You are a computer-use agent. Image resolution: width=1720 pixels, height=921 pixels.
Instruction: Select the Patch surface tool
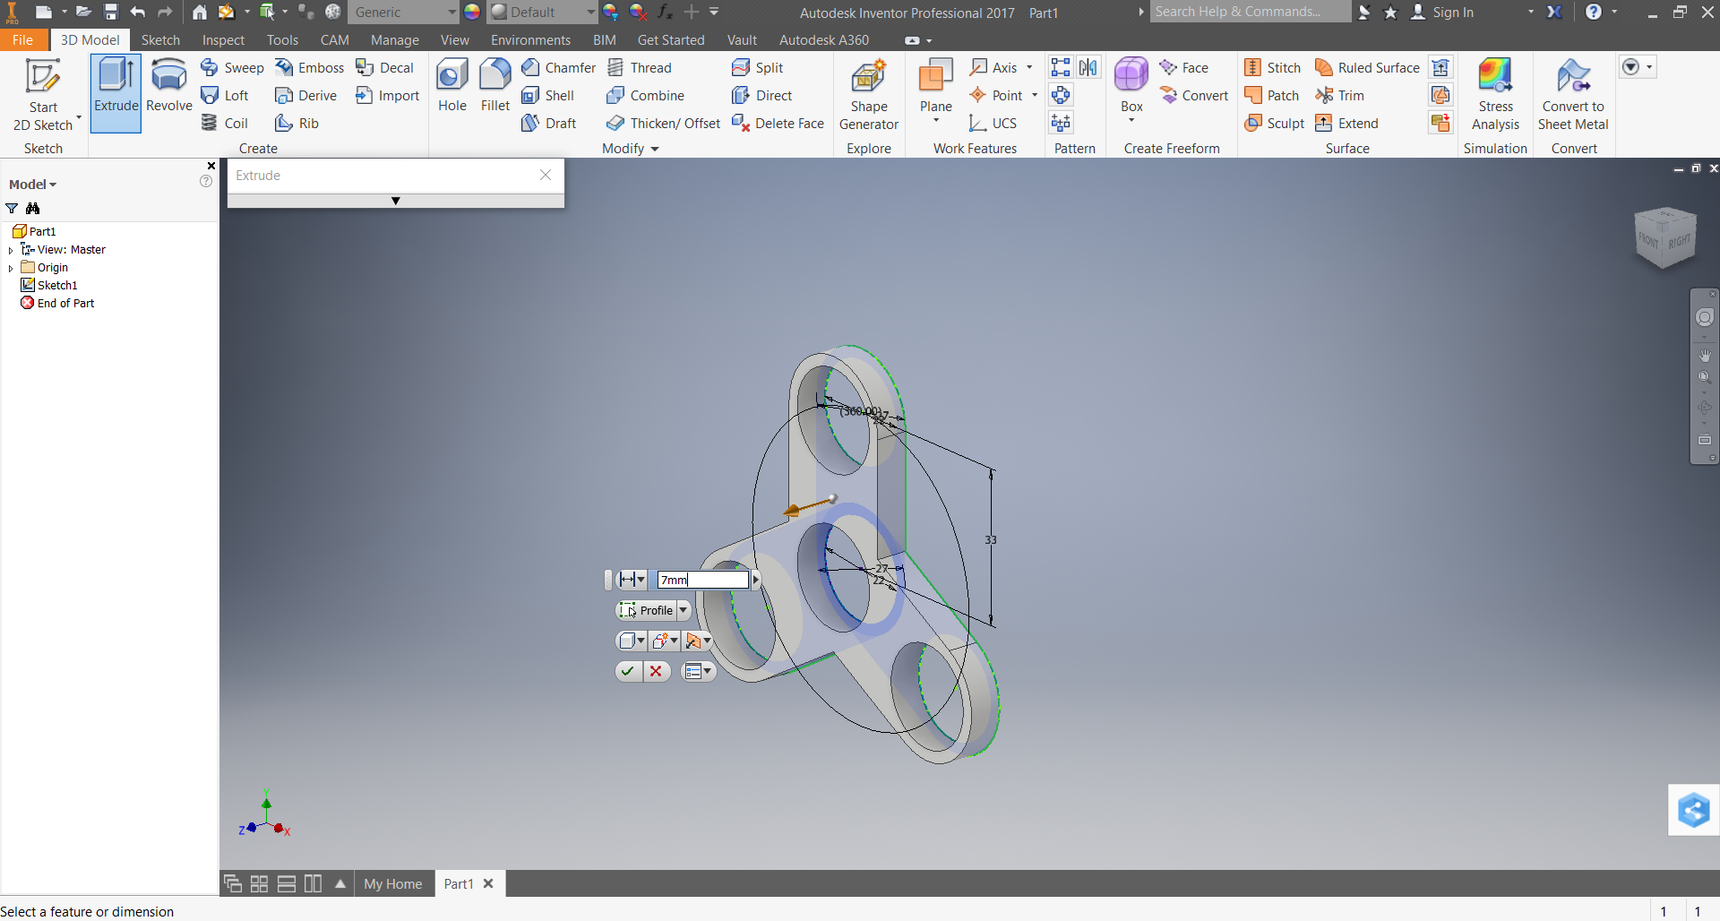pos(1271,96)
